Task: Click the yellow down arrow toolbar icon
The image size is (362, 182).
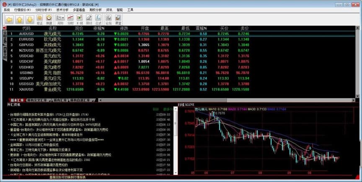Action: point(30,20)
